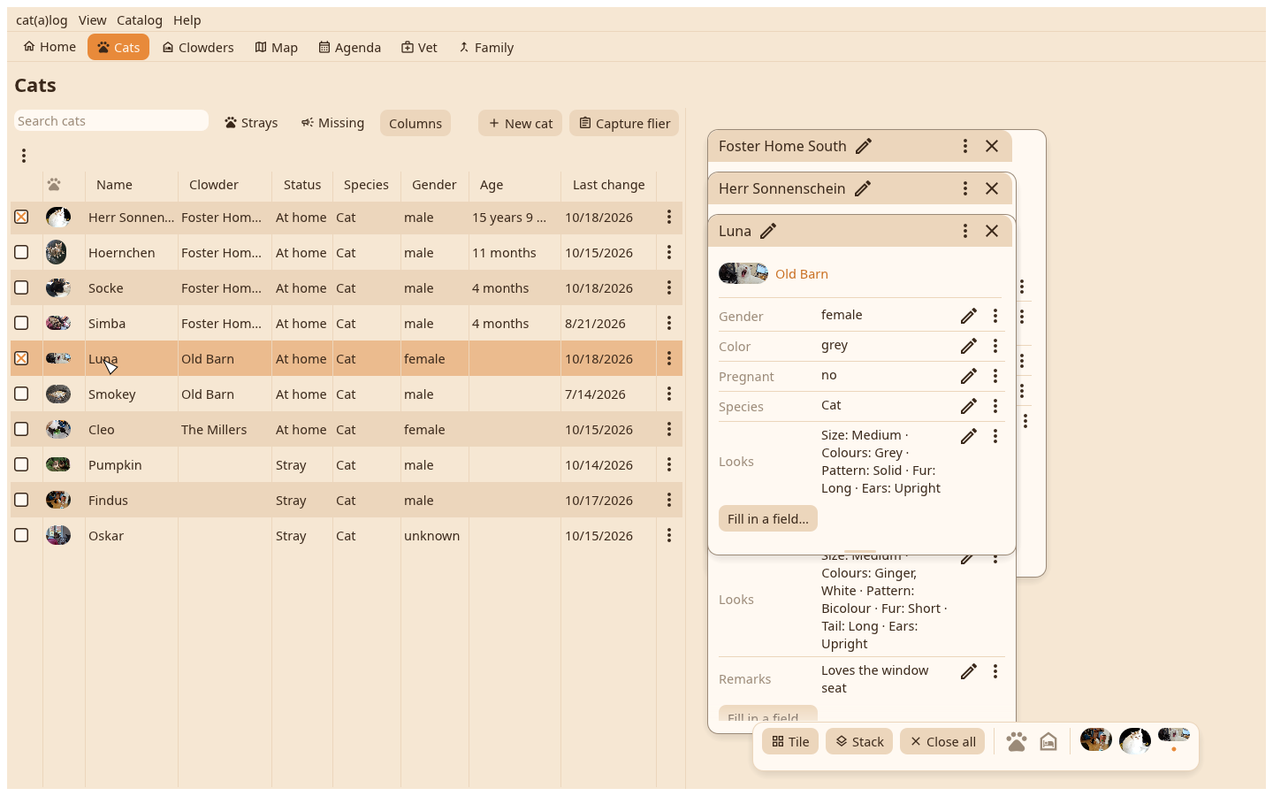
Task: Edit Luna's Gender field
Action: 969,316
